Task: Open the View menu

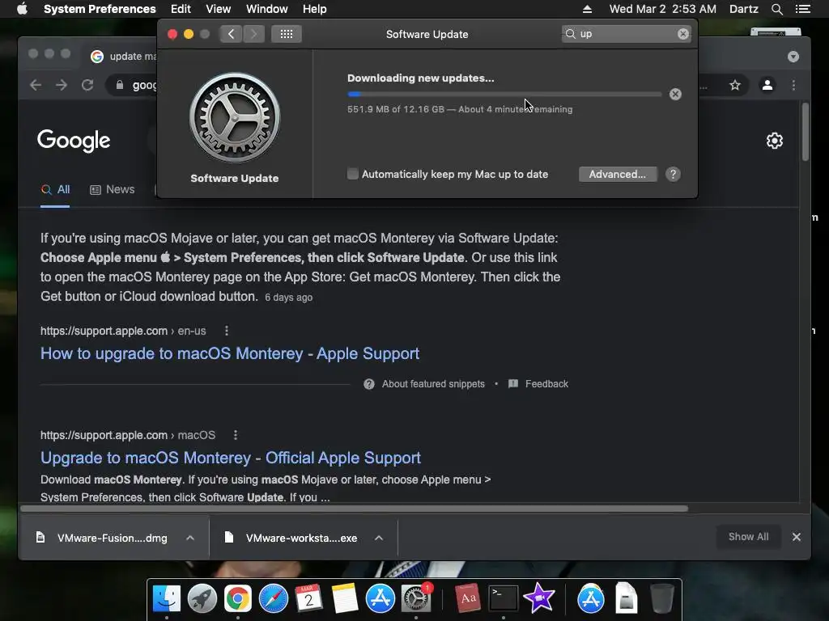Action: [x=219, y=9]
